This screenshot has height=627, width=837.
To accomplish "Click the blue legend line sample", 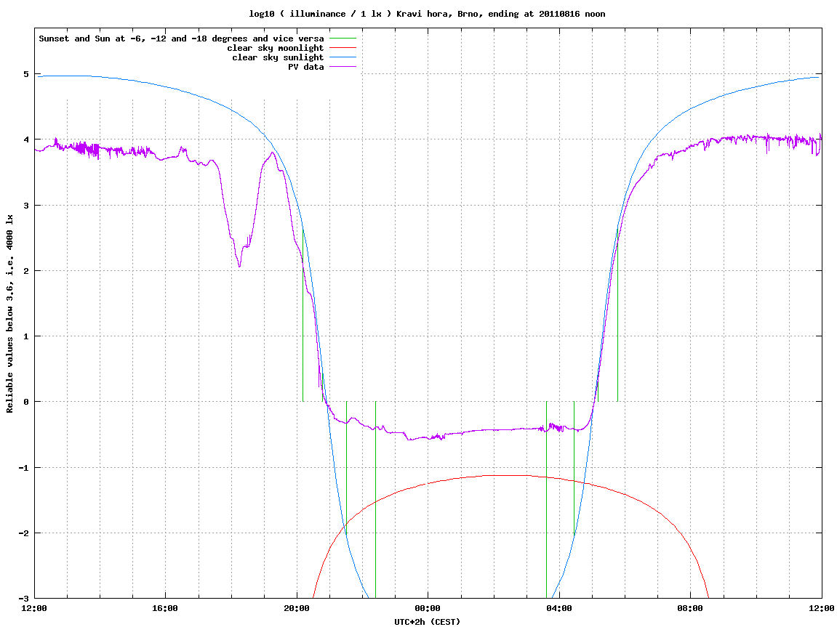I will (x=343, y=57).
